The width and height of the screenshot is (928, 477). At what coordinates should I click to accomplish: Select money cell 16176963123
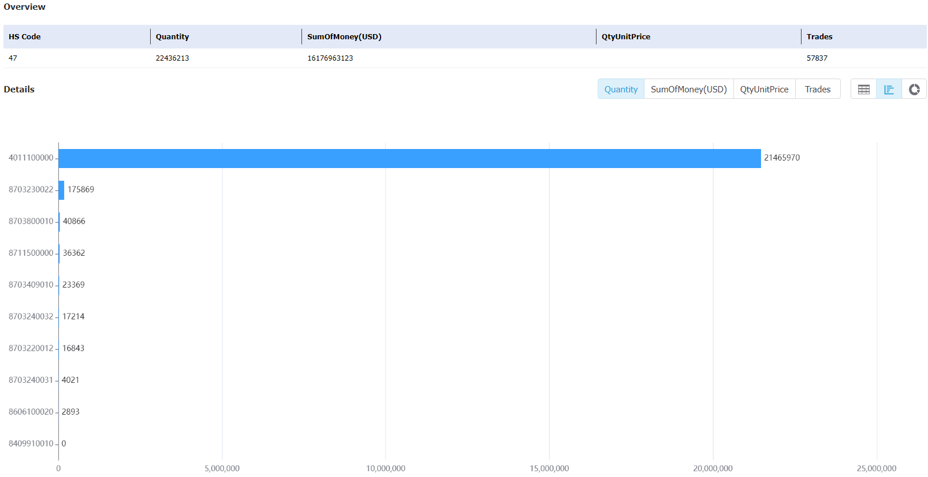[x=330, y=58]
